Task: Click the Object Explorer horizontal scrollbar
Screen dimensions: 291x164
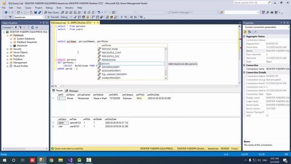Action: point(25,149)
